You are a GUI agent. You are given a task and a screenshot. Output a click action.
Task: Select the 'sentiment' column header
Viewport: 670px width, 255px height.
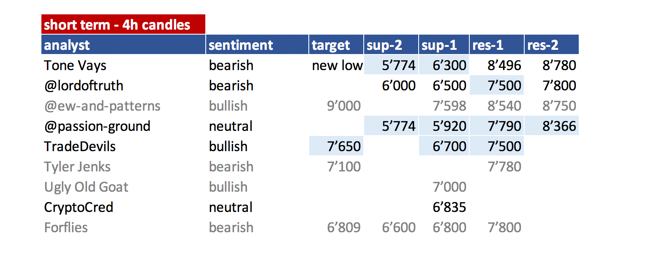(x=257, y=45)
